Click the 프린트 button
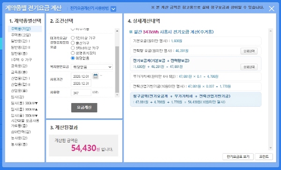The height and width of the screenshot is (170, 281). (x=264, y=156)
